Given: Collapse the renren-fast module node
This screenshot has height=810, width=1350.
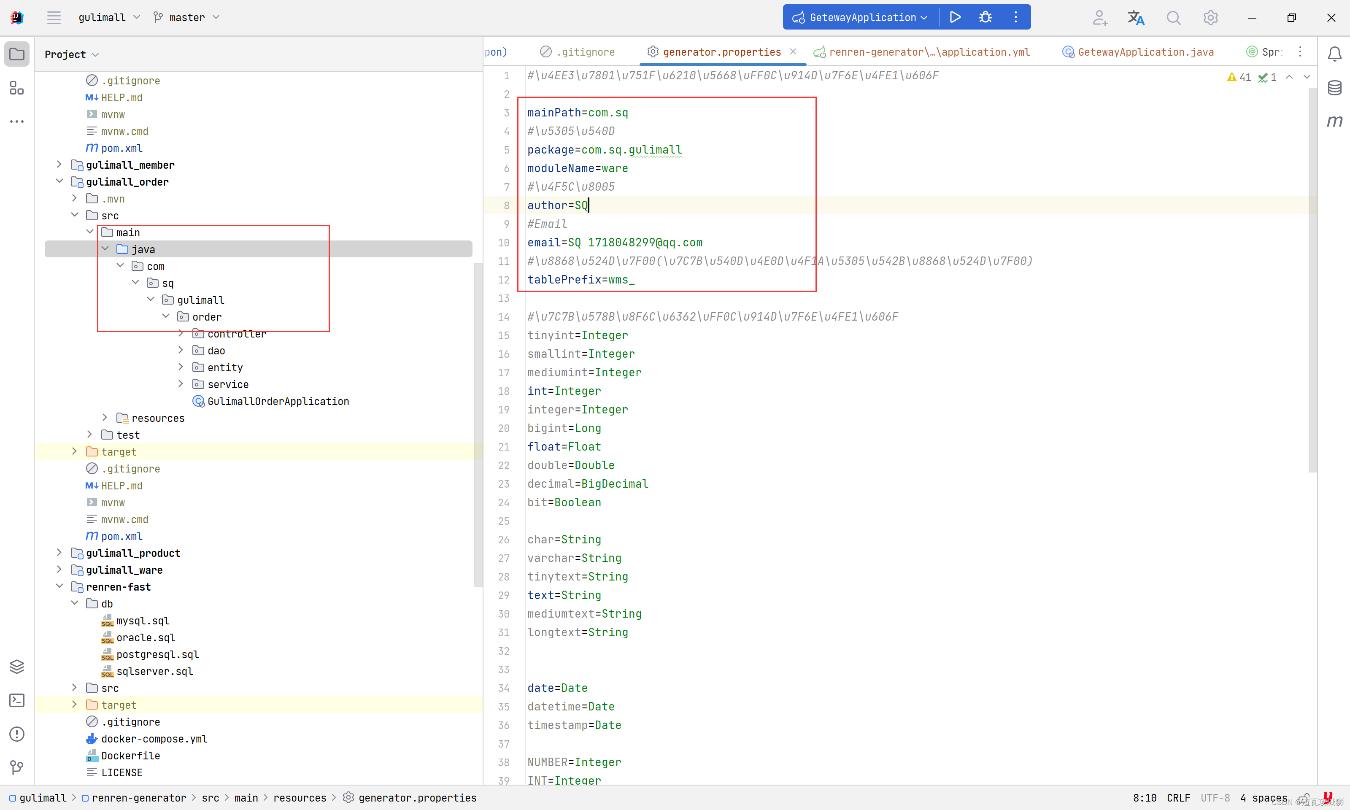Looking at the screenshot, I should (59, 587).
